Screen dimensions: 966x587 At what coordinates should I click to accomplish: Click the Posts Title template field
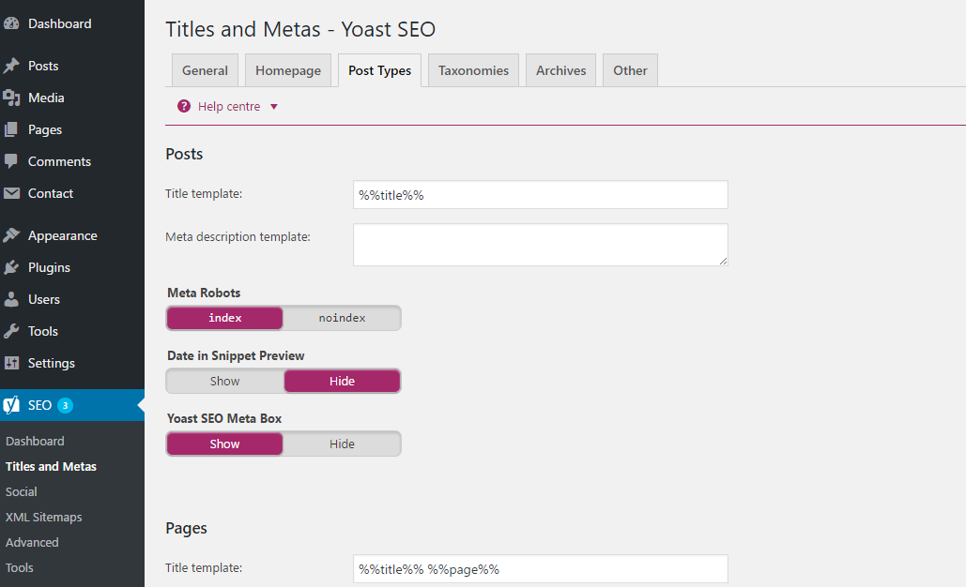pyautogui.click(x=541, y=195)
